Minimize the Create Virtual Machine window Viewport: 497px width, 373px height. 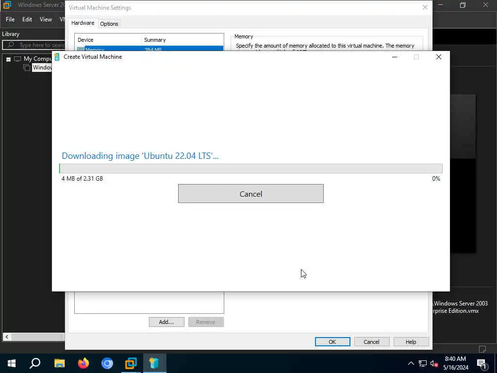395,57
